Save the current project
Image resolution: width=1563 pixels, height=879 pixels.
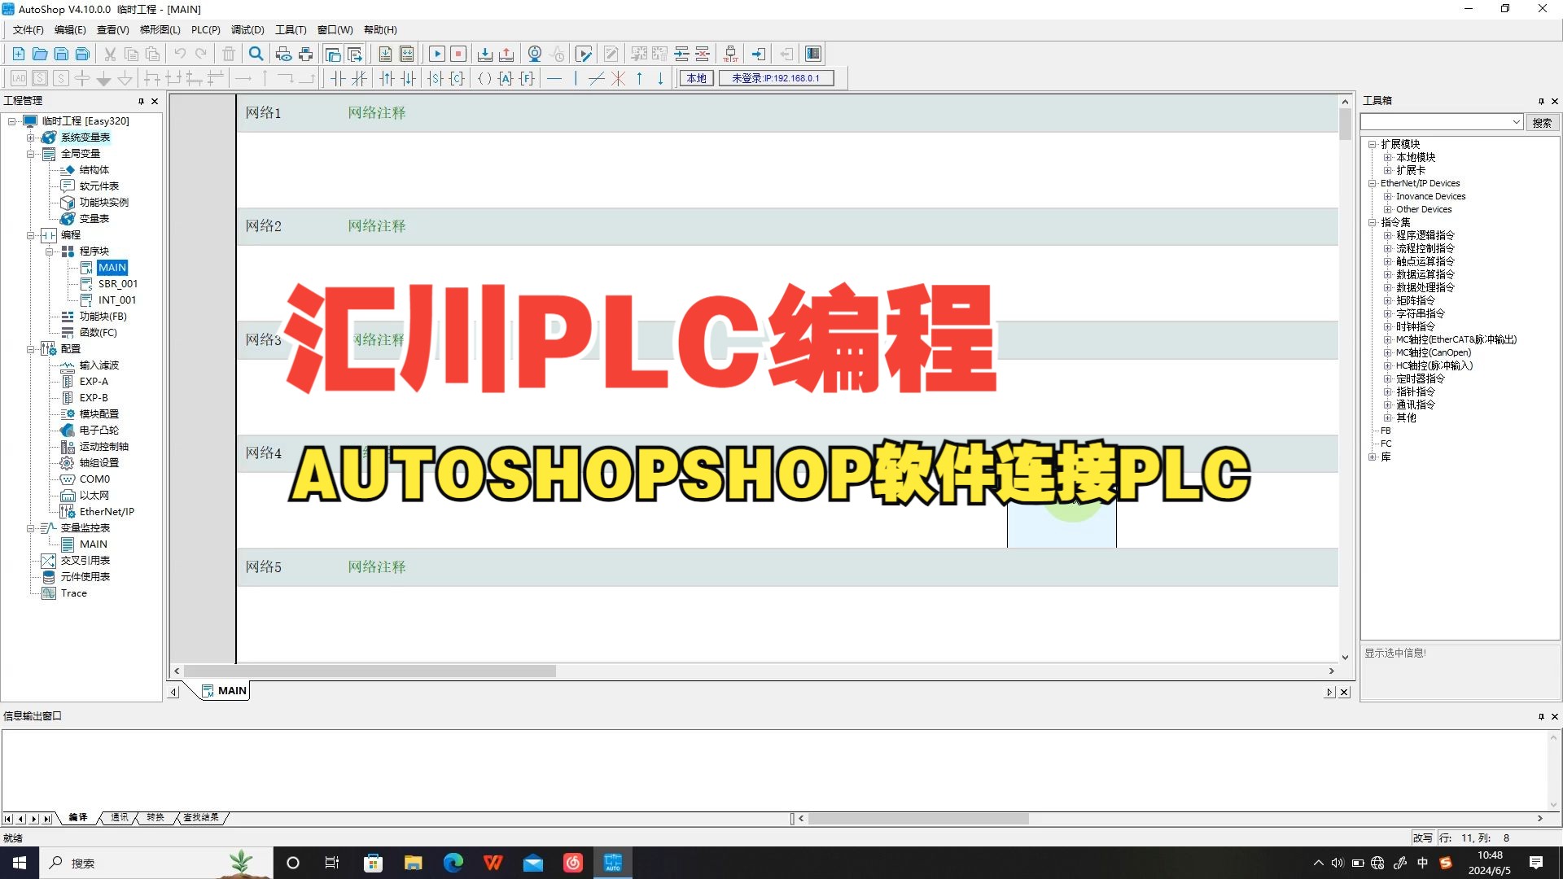61,54
